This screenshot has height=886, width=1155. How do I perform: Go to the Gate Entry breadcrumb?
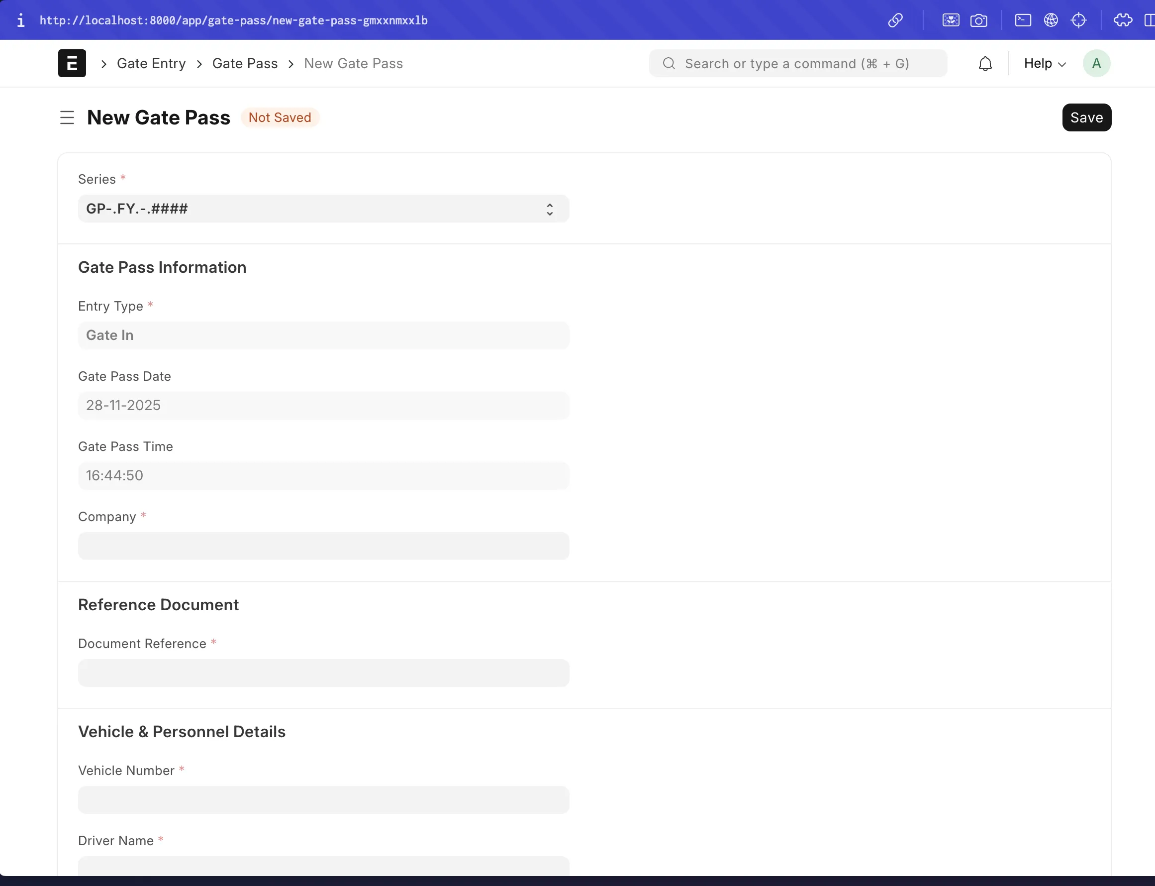click(151, 64)
